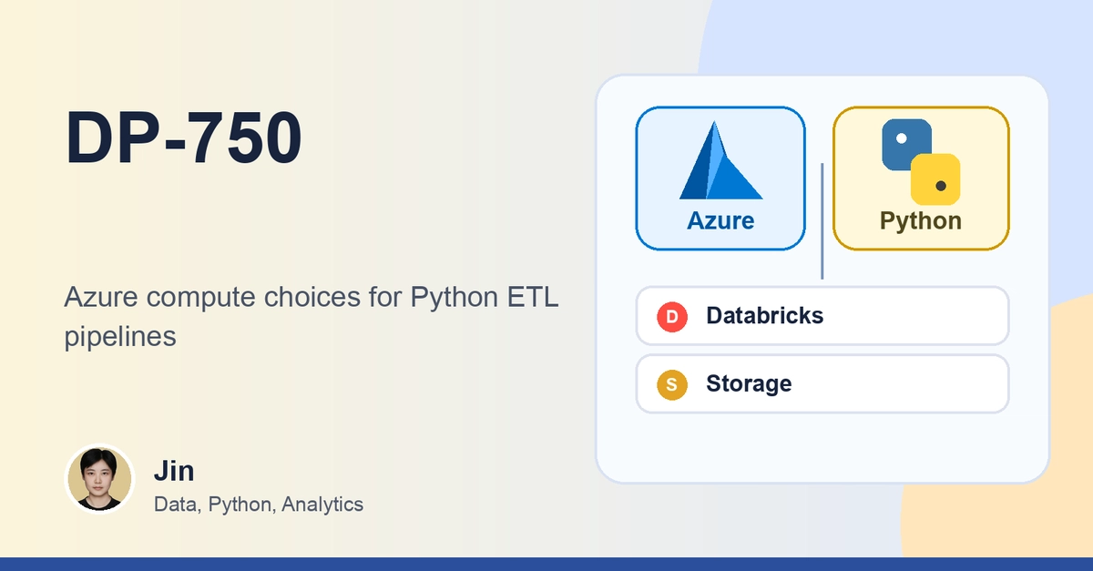Open the Storage list item
This screenshot has height=571, width=1093.
822,384
